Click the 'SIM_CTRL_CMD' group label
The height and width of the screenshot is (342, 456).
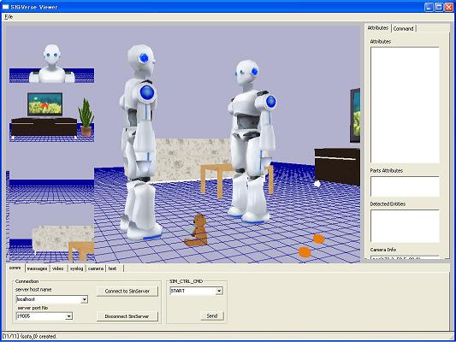point(187,281)
